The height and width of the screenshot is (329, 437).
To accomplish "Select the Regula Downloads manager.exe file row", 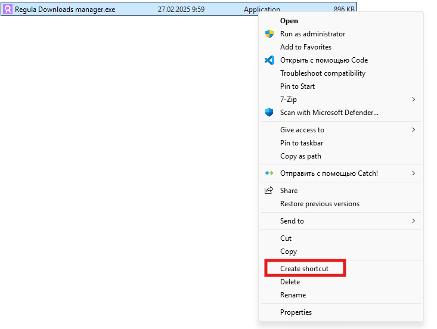I will click(179, 9).
